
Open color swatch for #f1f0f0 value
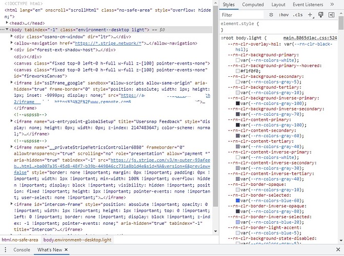point(237,71)
